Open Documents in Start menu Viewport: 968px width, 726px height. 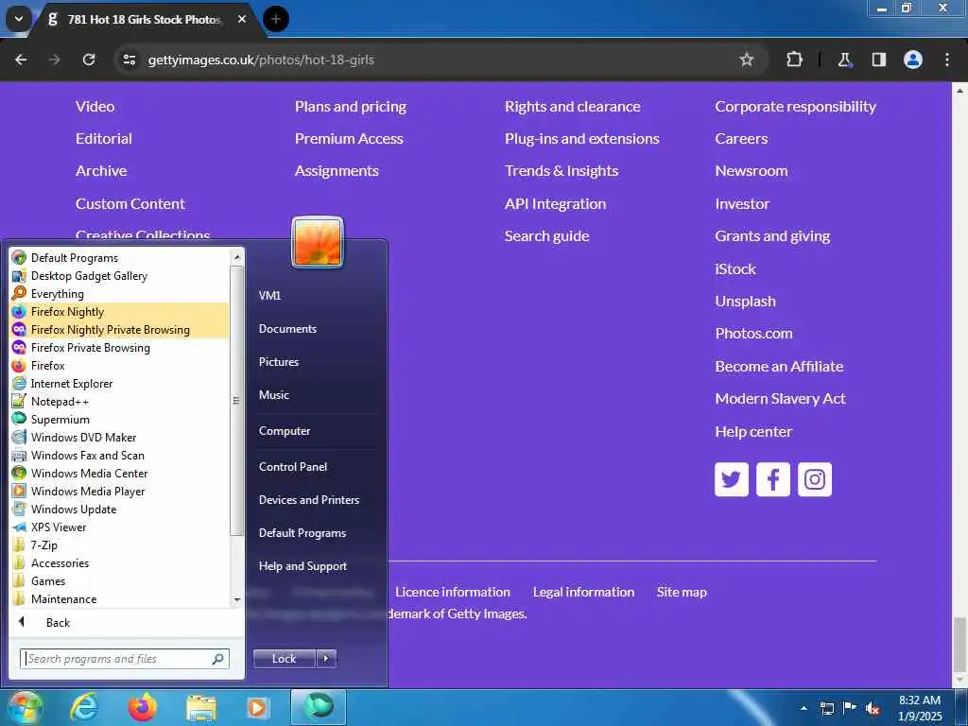(x=287, y=329)
